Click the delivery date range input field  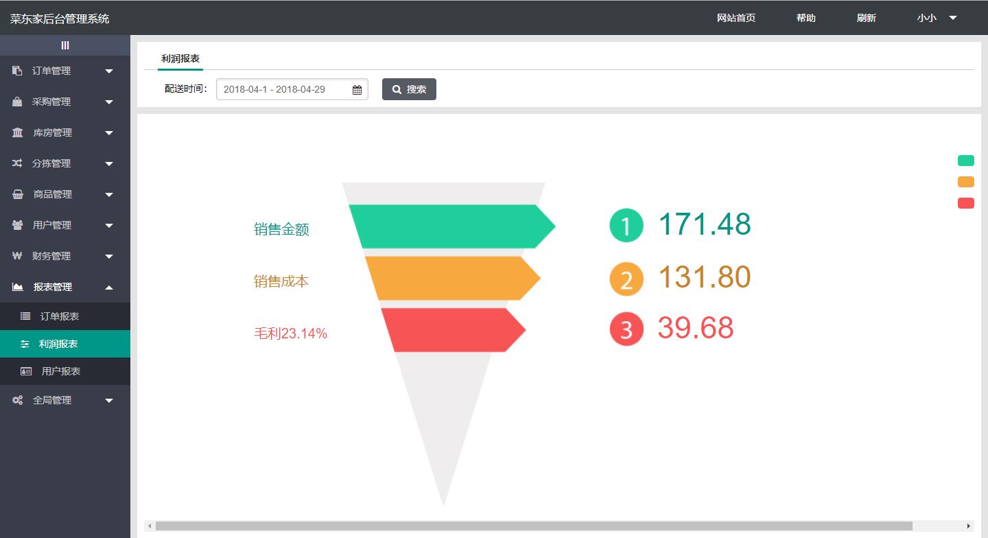pos(283,89)
